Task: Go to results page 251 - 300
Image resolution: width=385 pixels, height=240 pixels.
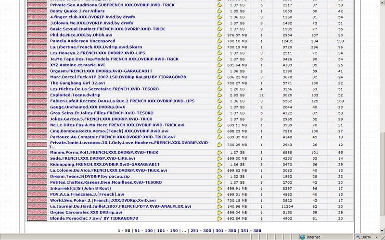Action: (x=201, y=231)
